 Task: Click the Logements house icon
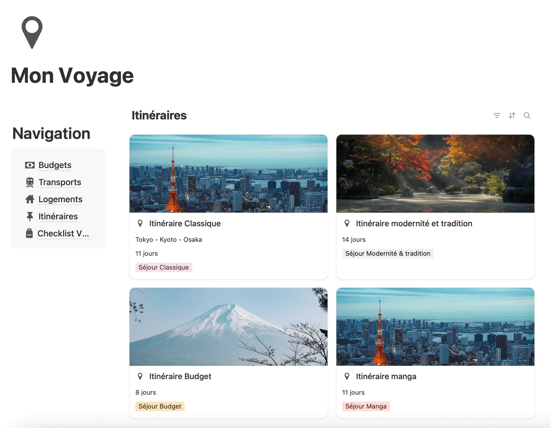30,199
